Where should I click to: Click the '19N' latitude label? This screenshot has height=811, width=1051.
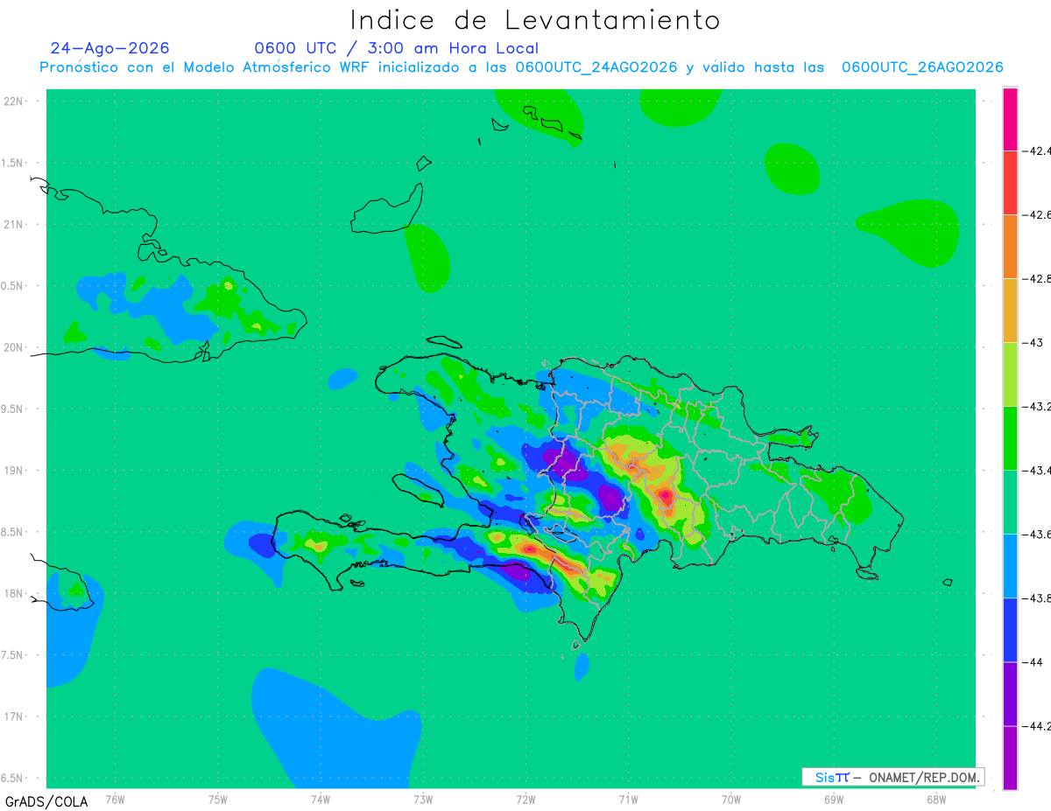coord(14,471)
